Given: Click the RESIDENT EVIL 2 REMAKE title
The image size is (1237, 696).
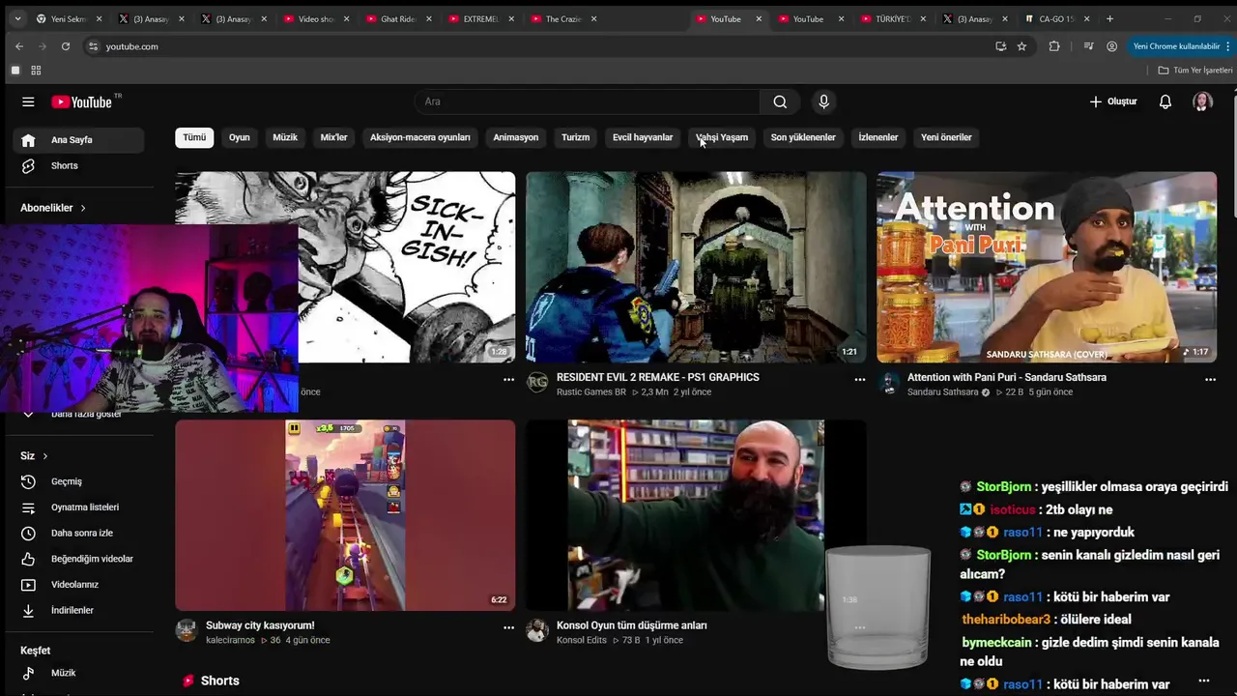Looking at the screenshot, I should pyautogui.click(x=658, y=377).
